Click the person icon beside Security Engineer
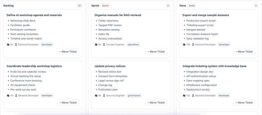This screenshot has width=262, height=115. pyautogui.click(x=104, y=96)
